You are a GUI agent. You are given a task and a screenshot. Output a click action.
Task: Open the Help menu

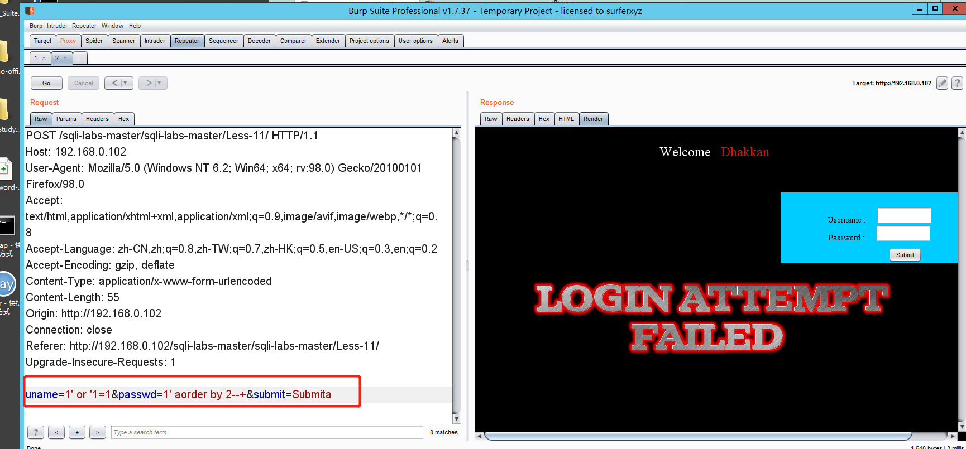click(x=135, y=26)
